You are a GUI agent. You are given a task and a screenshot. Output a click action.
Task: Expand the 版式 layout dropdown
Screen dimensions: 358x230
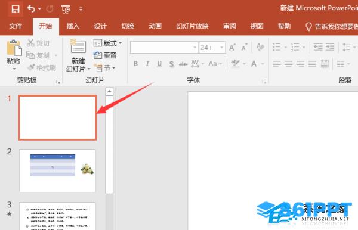point(120,43)
